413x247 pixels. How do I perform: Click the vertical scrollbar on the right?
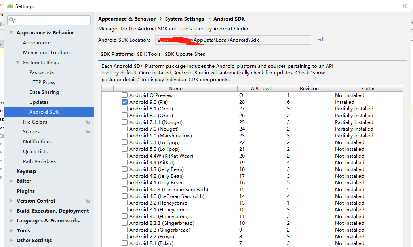(x=411, y=119)
